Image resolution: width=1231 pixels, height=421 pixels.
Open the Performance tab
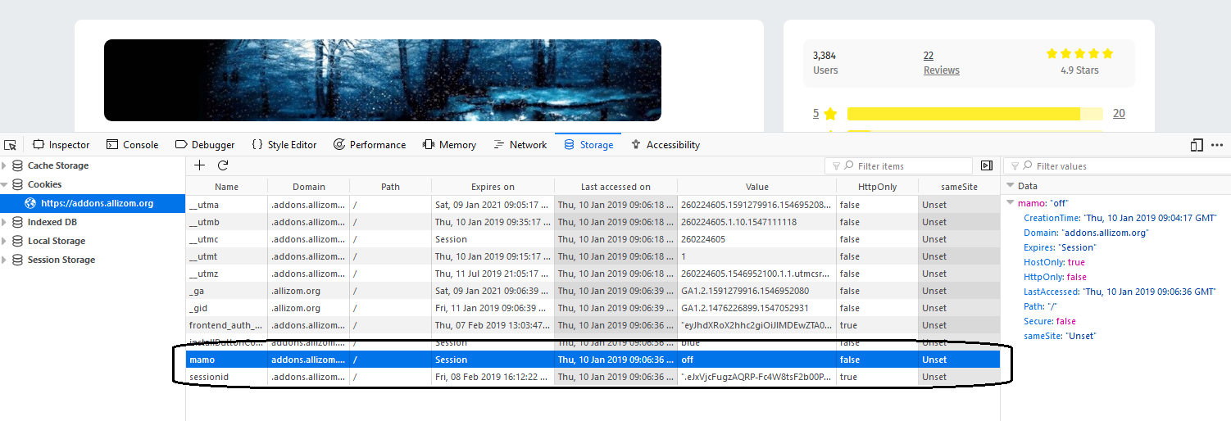(370, 145)
